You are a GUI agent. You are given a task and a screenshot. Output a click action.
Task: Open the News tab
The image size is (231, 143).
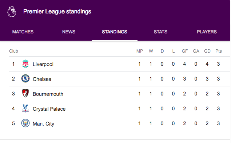click(x=69, y=32)
